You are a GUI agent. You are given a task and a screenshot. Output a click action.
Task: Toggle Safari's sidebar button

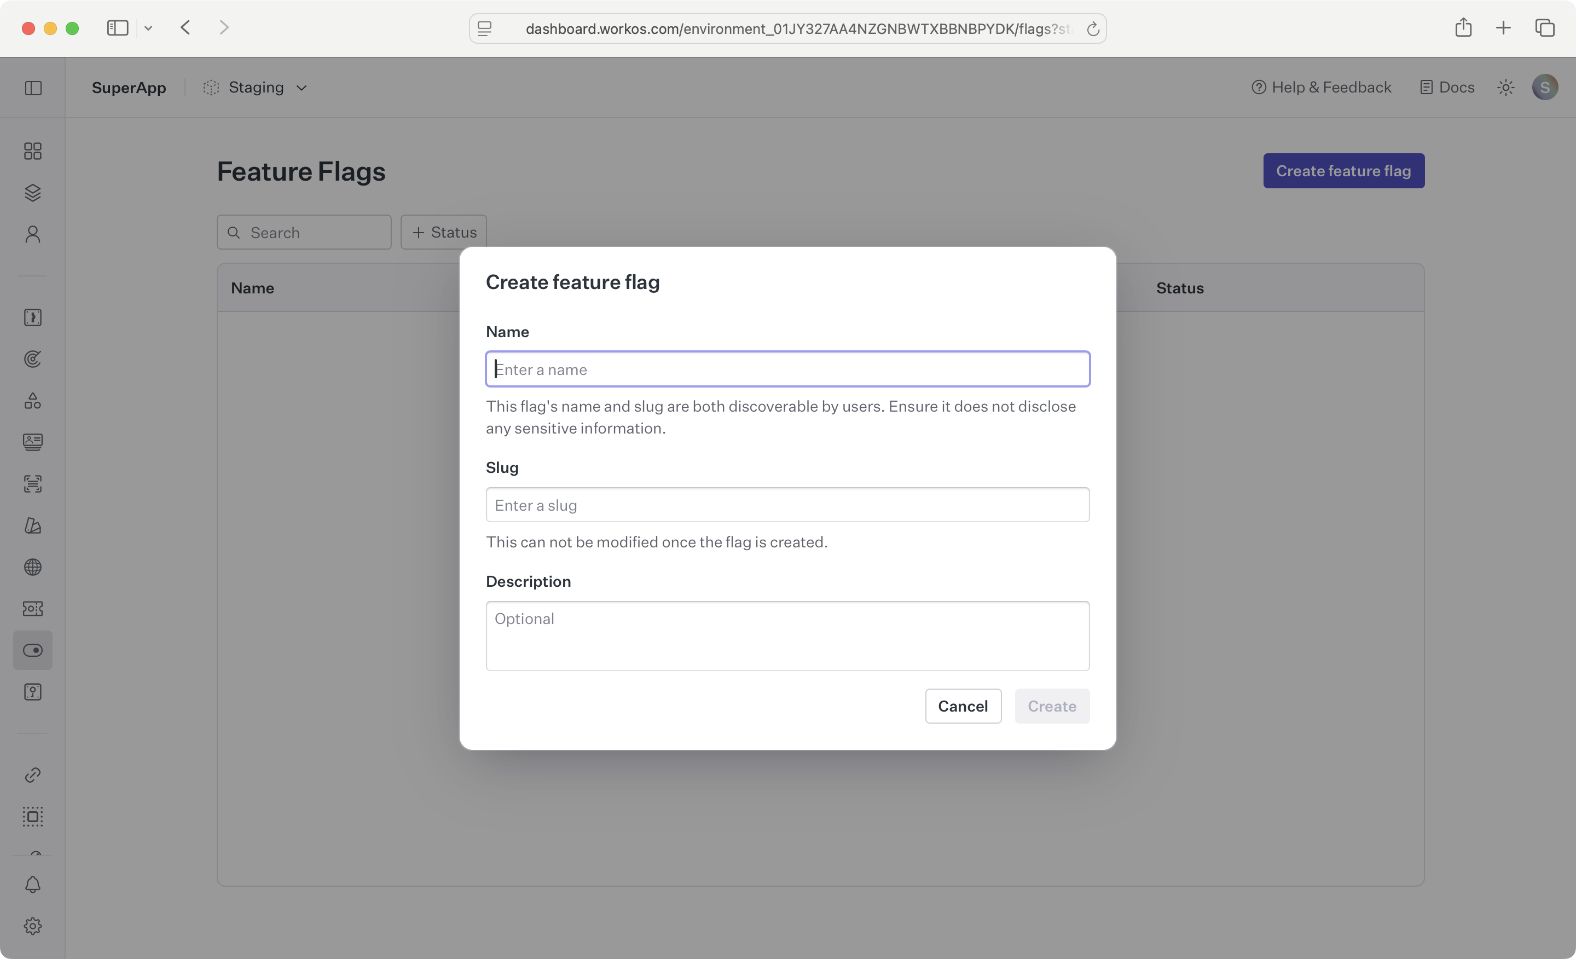coord(118,28)
